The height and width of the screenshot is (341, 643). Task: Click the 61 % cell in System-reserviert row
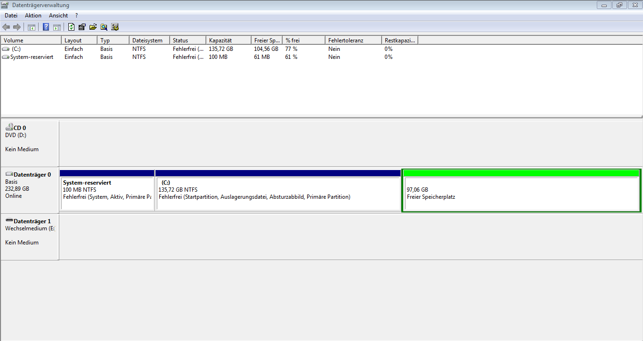[x=291, y=57]
